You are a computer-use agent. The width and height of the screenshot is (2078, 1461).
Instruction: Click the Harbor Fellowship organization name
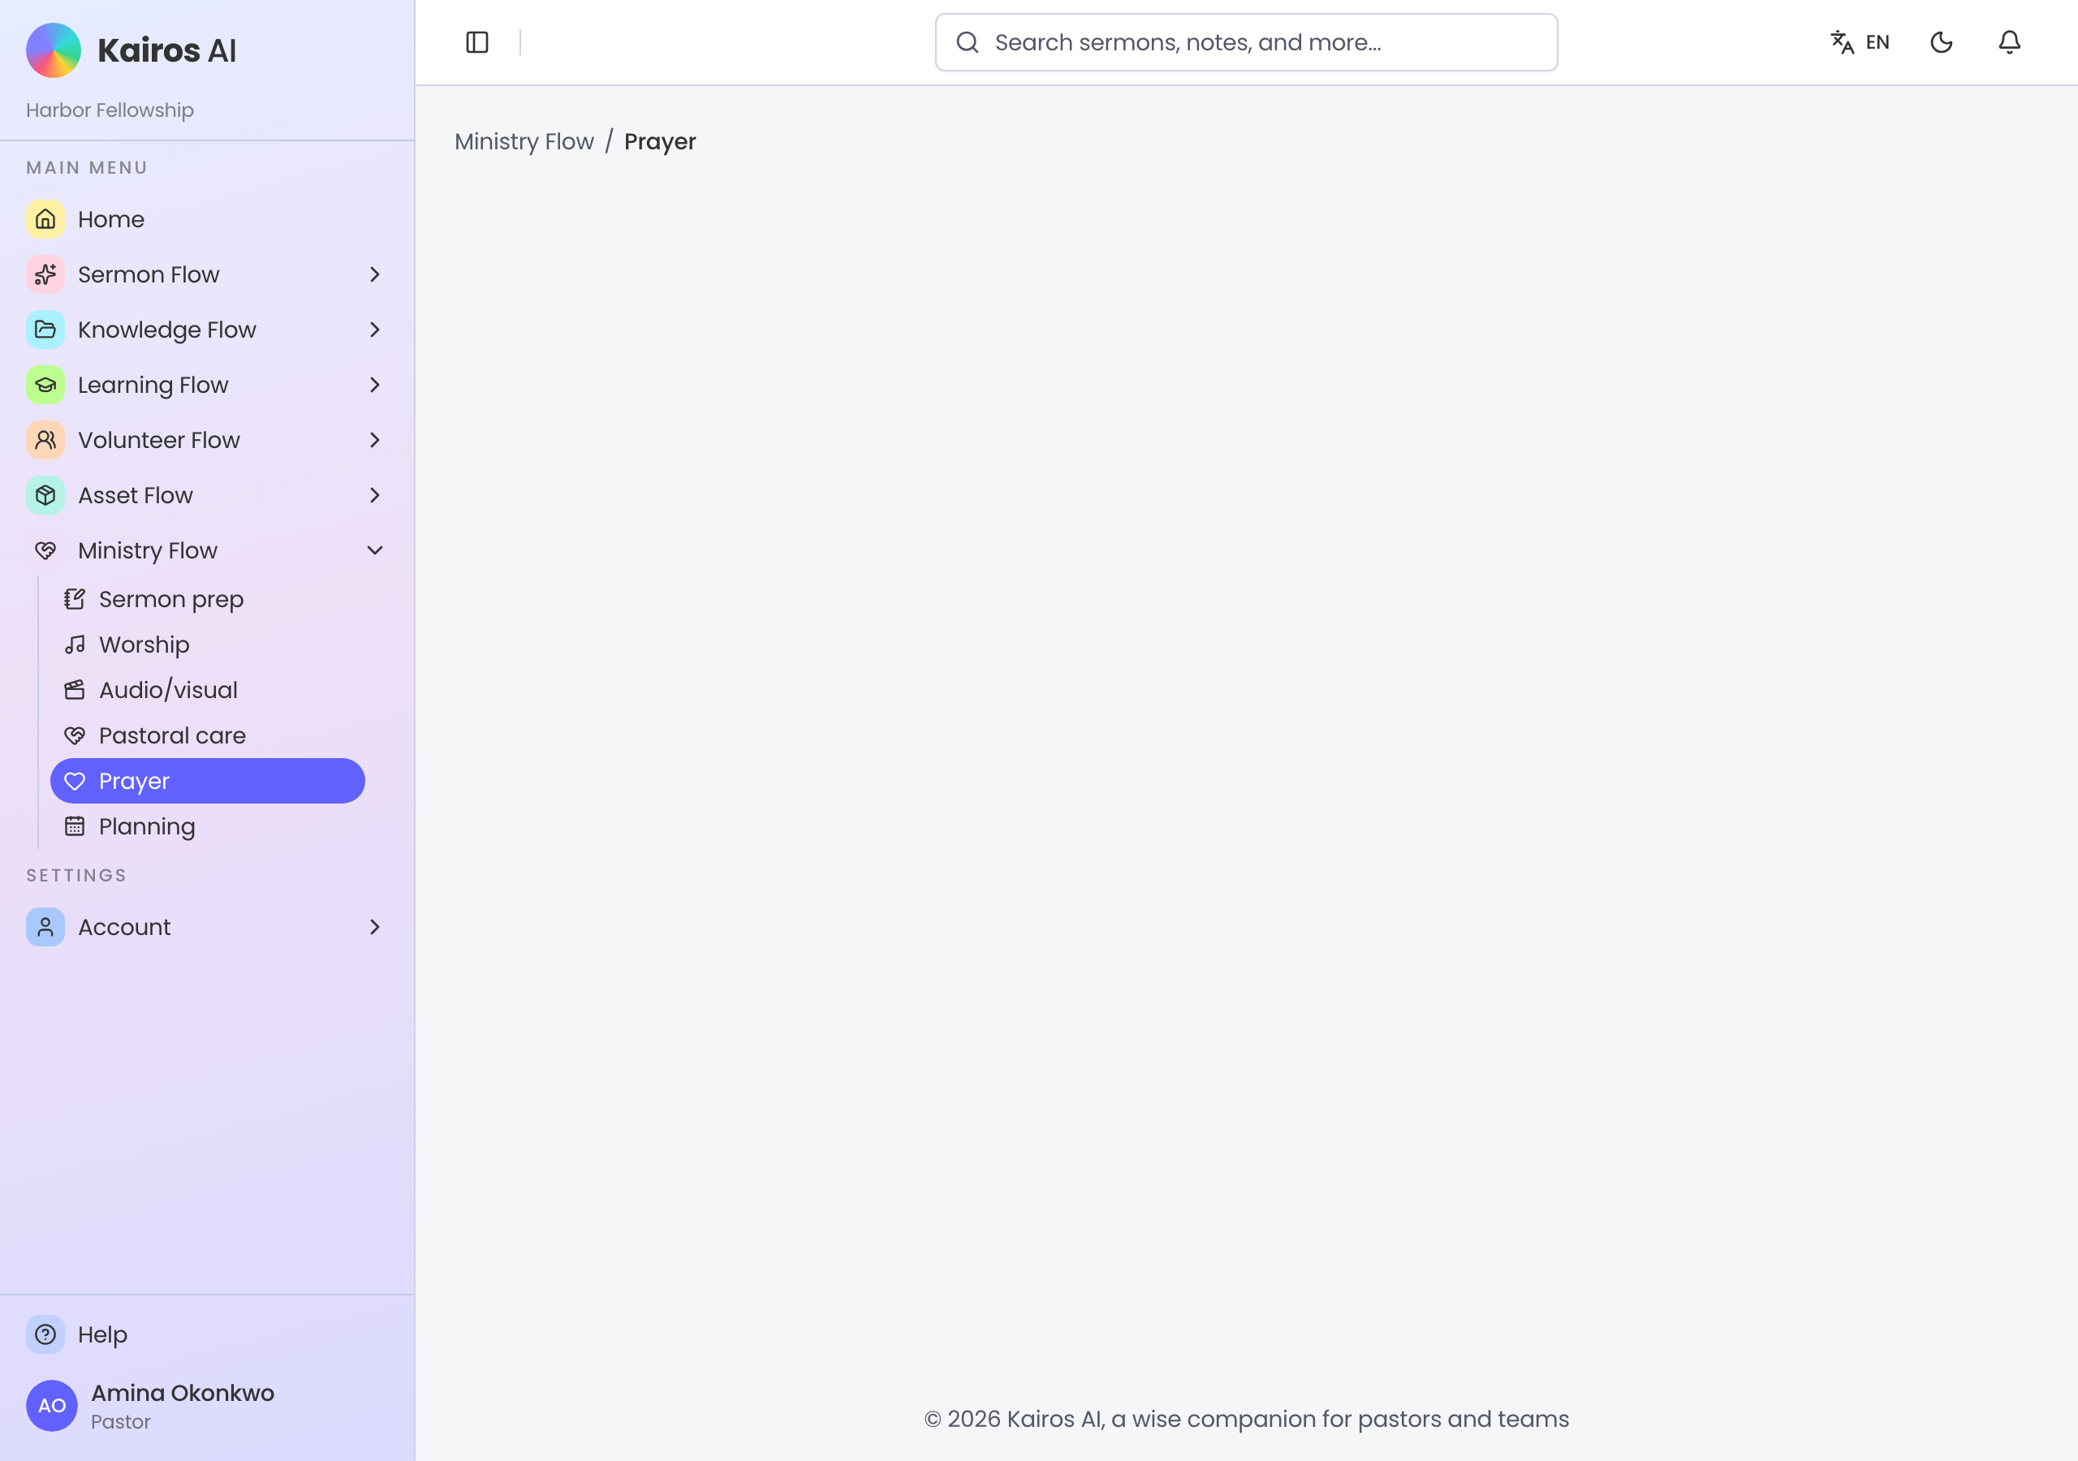coord(110,110)
